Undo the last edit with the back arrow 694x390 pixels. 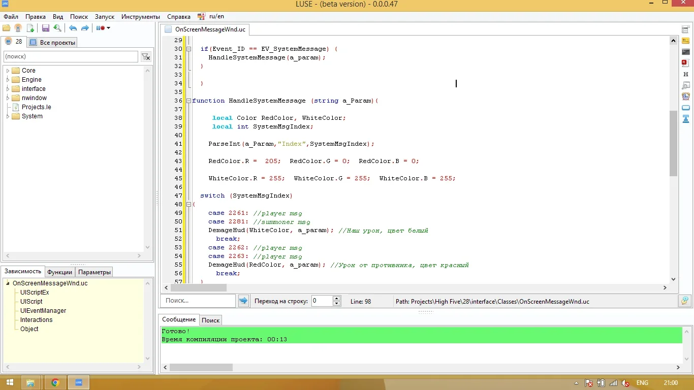coord(73,28)
